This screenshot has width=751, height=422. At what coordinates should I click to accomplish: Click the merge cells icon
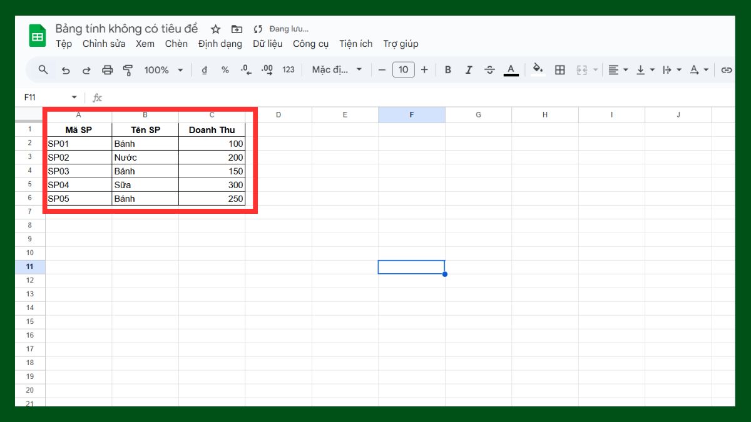(x=582, y=70)
